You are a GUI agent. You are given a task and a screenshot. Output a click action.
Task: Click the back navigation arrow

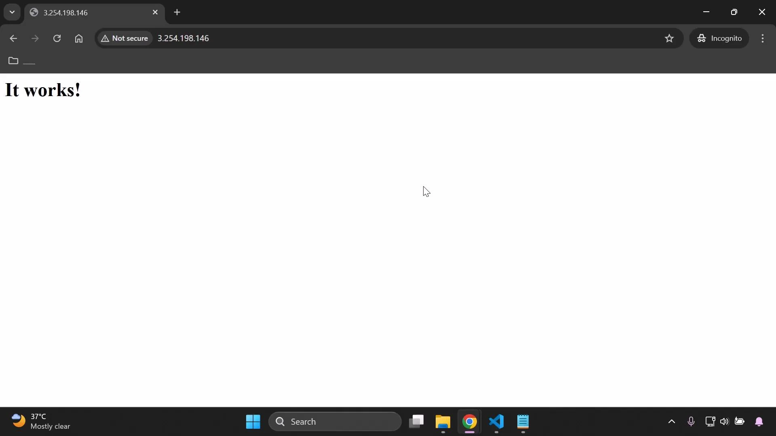point(13,38)
